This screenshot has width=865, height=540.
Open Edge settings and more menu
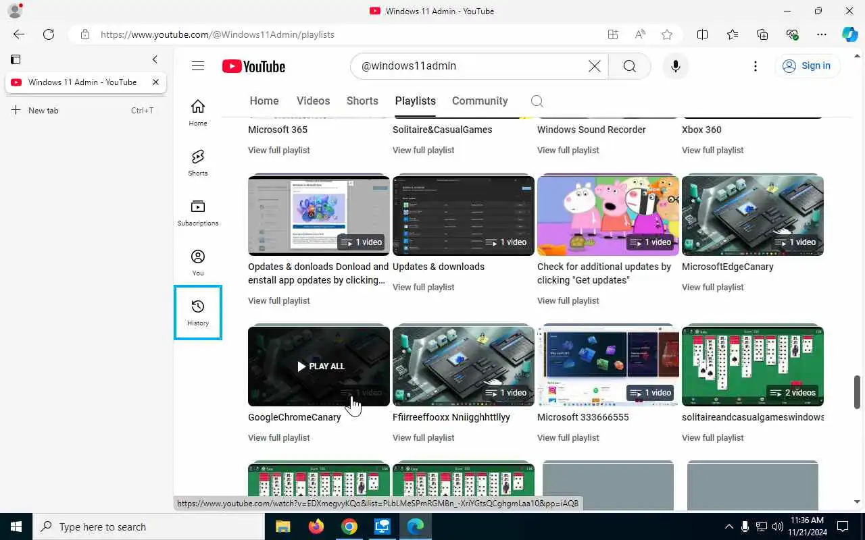(x=822, y=34)
